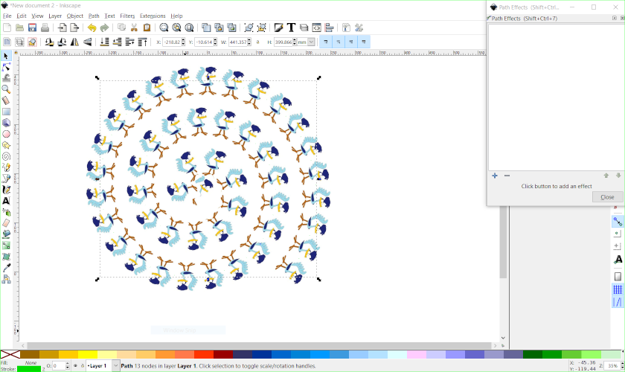Open the Object menu
Image resolution: width=625 pixels, height=372 pixels.
click(x=75, y=16)
